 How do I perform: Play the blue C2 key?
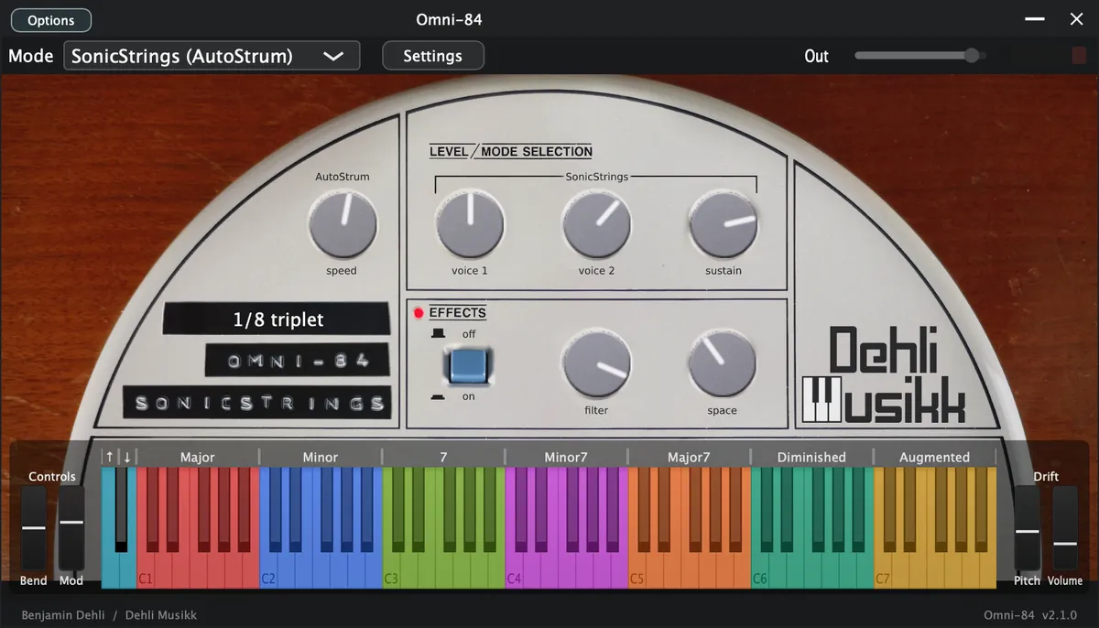click(268, 571)
